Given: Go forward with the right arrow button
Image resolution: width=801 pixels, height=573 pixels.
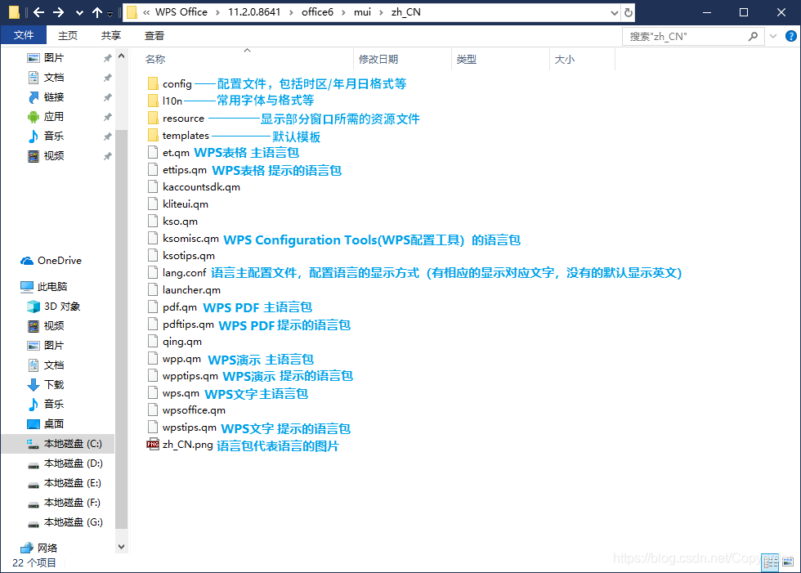Looking at the screenshot, I should click(59, 12).
